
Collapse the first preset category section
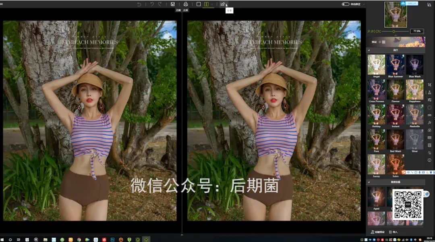369,50
